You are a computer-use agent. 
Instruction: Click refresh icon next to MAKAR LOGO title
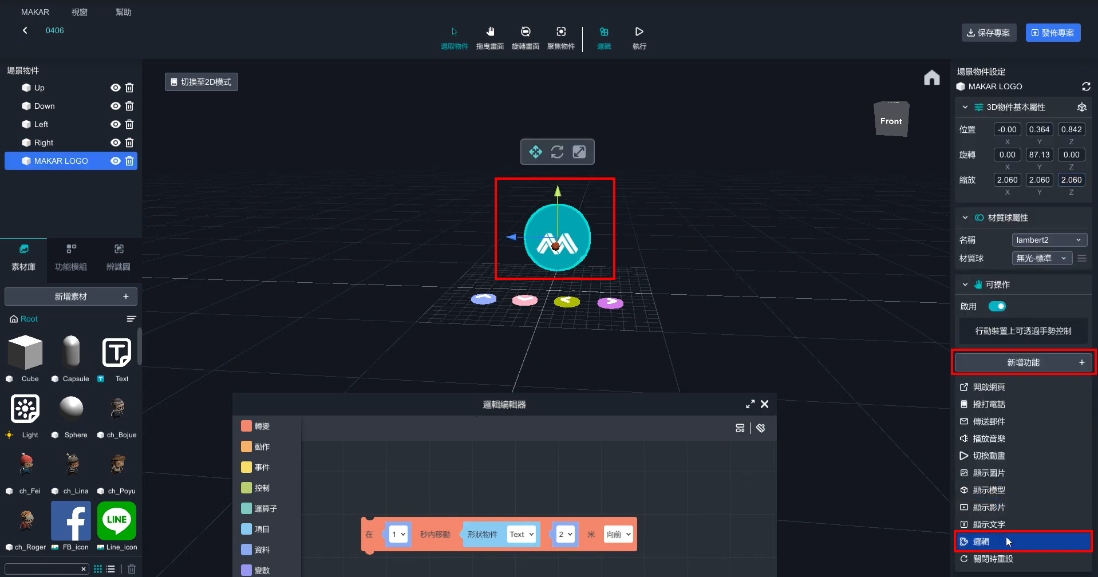(1086, 86)
